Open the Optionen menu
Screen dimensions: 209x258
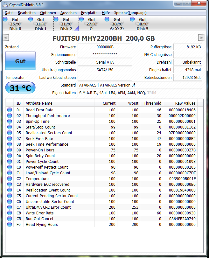click(x=48, y=13)
